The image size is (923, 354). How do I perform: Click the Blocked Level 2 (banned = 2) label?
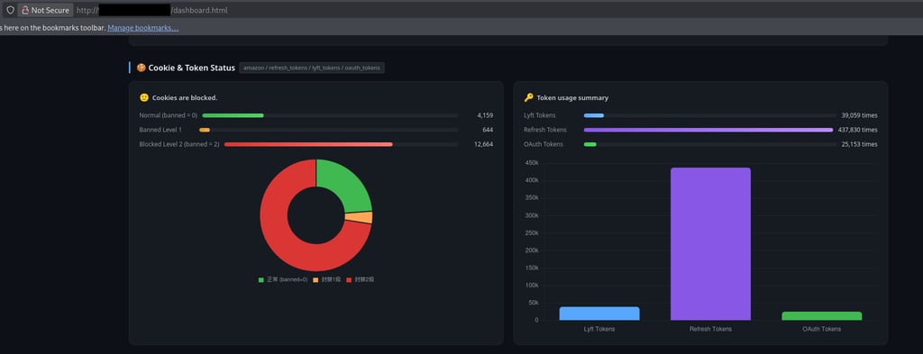pos(179,144)
